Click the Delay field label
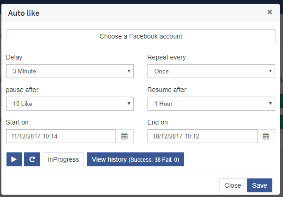The height and width of the screenshot is (197, 283). (x=14, y=58)
